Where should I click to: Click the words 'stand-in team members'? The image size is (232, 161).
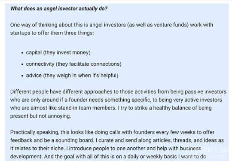point(87,108)
